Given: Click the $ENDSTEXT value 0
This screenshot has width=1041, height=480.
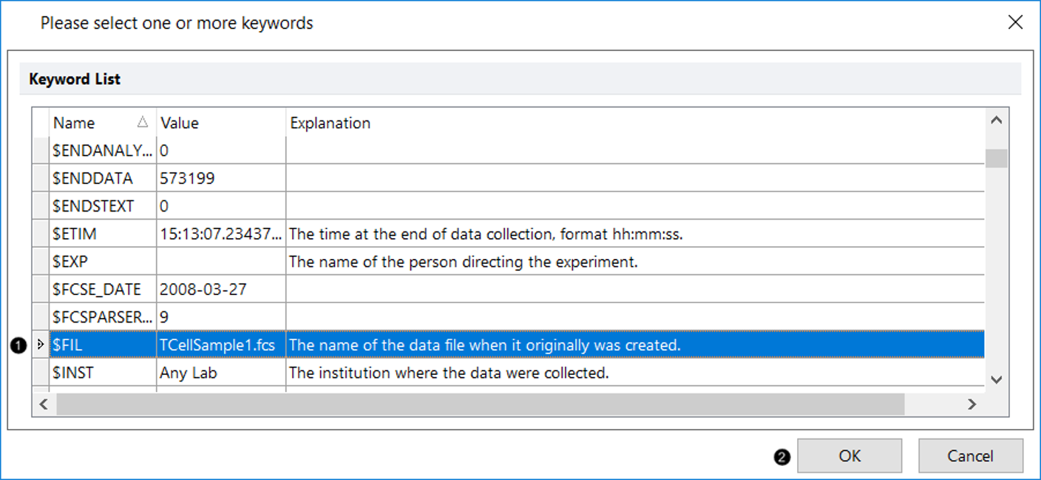Looking at the screenshot, I should (164, 206).
